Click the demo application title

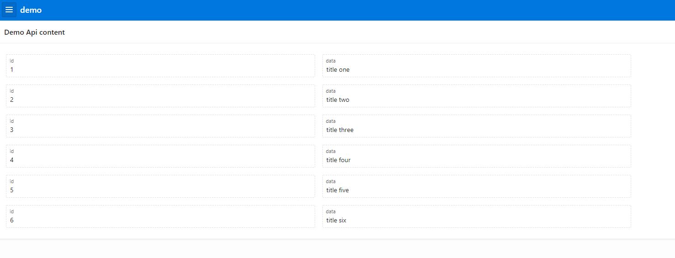31,10
